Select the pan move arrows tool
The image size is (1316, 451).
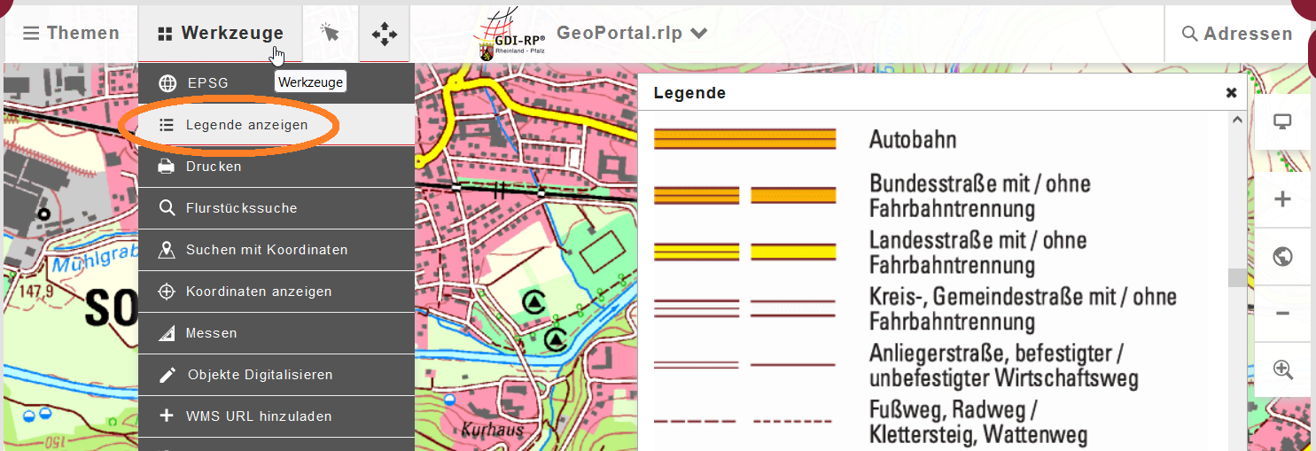385,34
